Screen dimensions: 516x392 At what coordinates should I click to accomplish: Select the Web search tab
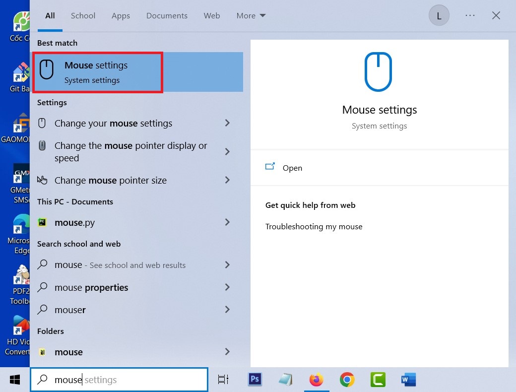point(212,16)
